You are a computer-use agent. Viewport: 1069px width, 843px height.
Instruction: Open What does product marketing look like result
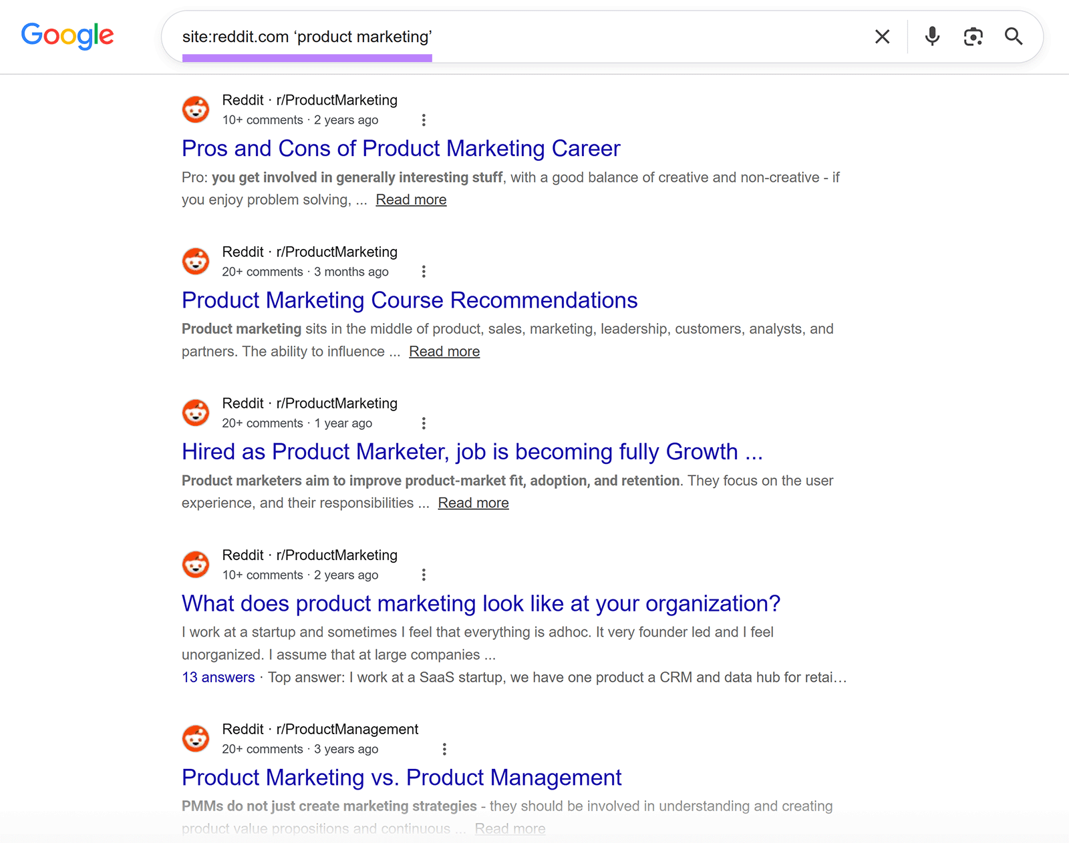pyautogui.click(x=481, y=603)
